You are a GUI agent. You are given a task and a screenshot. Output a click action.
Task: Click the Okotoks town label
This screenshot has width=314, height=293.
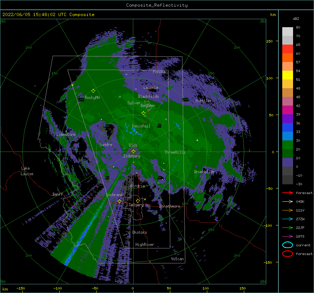(x=140, y=232)
